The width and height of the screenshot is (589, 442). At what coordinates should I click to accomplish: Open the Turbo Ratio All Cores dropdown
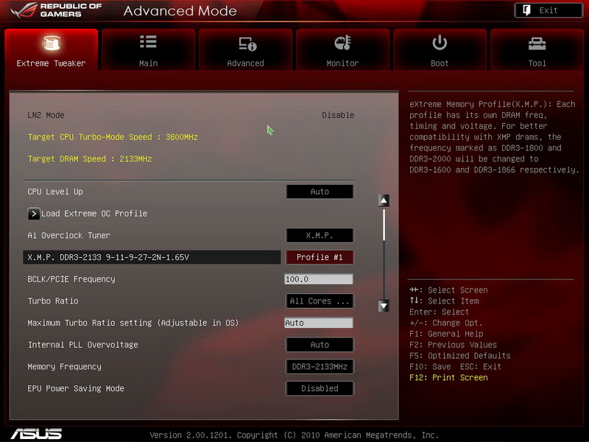320,301
